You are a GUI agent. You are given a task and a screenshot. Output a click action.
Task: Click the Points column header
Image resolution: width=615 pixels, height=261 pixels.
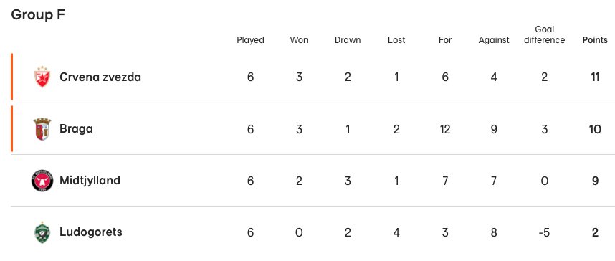[595, 40]
